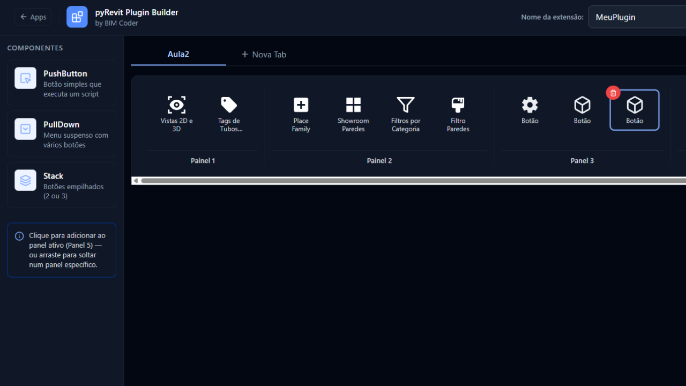686x386 pixels.
Task: Select the Place Family plus icon
Action: 301,105
